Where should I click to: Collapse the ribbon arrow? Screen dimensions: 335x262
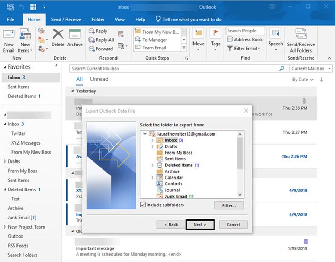(x=329, y=58)
